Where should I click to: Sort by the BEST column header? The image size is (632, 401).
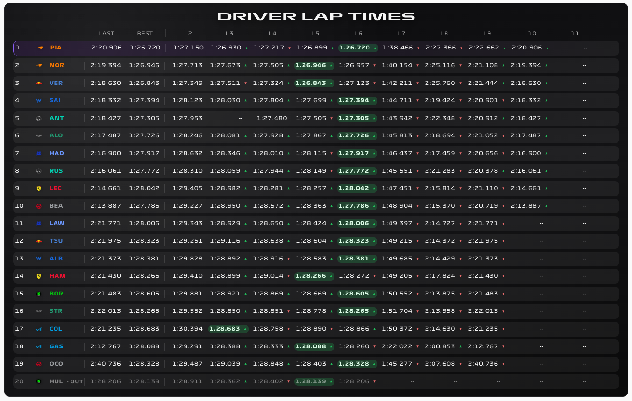pos(145,34)
